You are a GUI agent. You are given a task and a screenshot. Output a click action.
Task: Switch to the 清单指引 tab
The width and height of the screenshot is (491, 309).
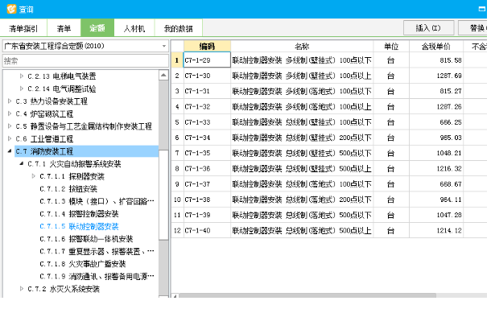coord(23,28)
